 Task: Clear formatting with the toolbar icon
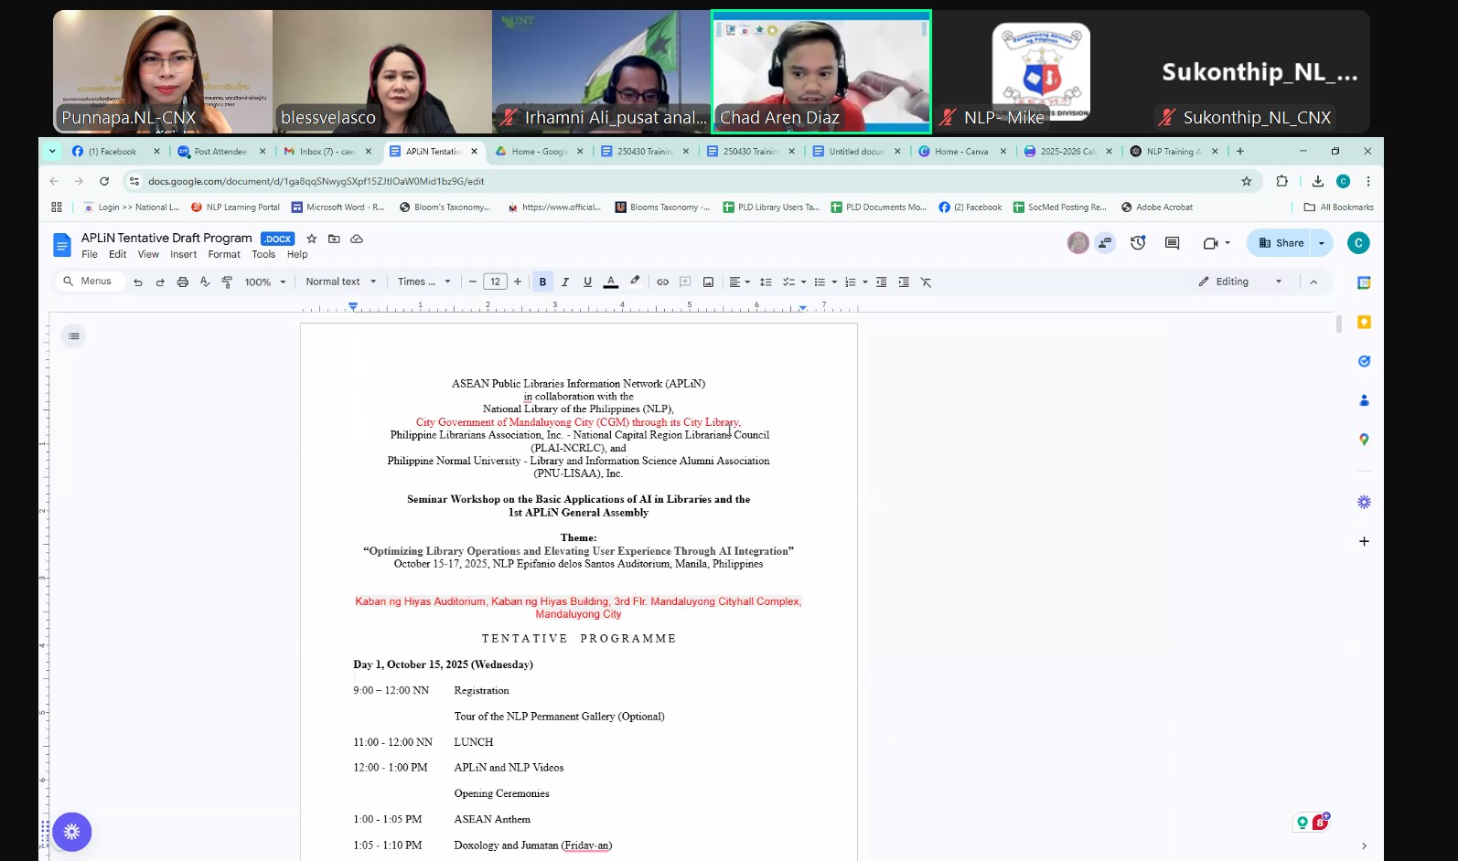[x=926, y=282]
